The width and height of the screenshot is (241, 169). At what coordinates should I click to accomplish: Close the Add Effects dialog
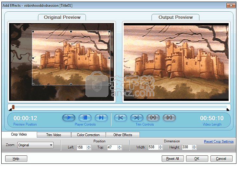point(231,6)
